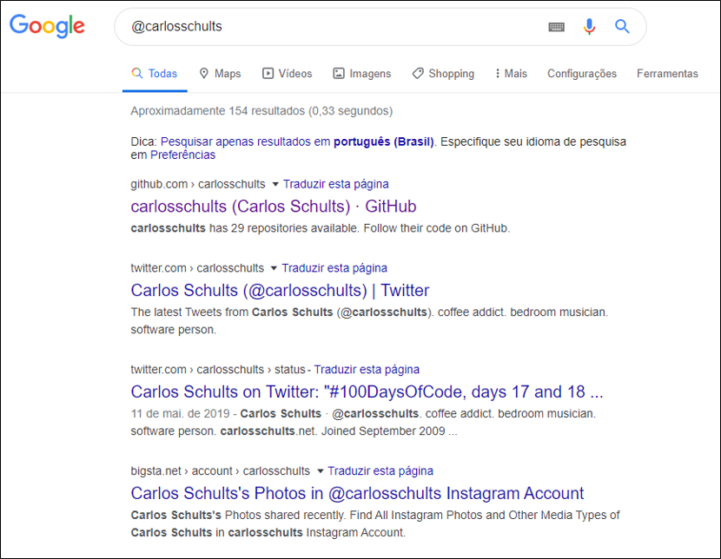
Task: Expand the Mais menu
Action: [x=511, y=74]
